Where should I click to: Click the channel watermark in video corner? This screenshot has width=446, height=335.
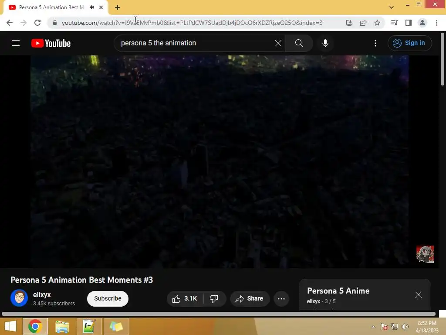pos(425,254)
